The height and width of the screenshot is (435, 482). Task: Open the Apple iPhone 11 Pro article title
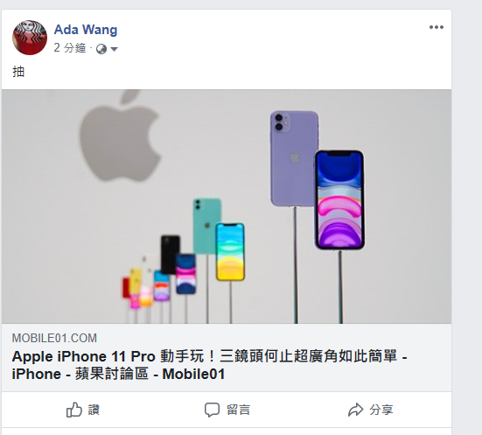(x=210, y=365)
